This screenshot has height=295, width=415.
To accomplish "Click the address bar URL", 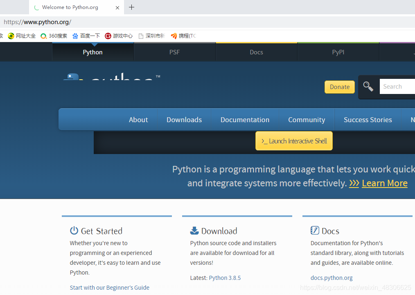I will tap(37, 22).
